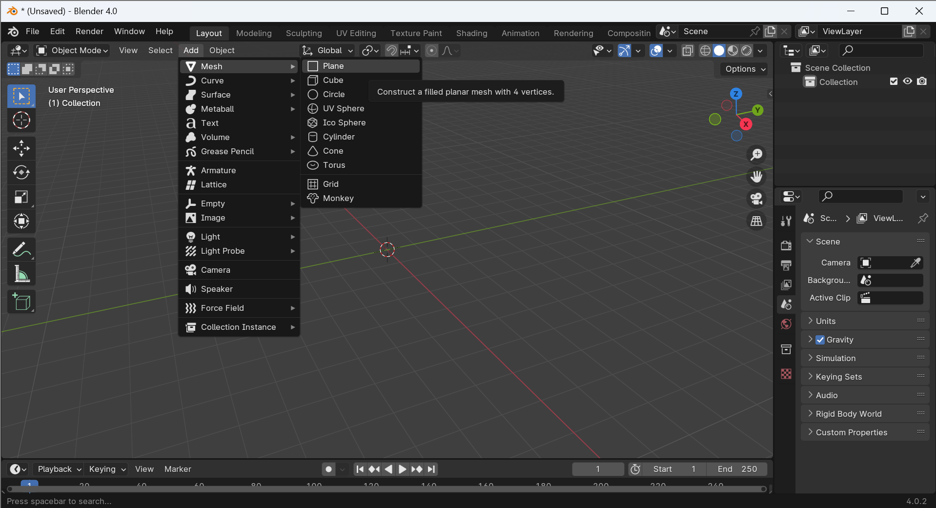Image resolution: width=936 pixels, height=508 pixels.
Task: Select the Add Cube tool
Action: click(x=21, y=302)
